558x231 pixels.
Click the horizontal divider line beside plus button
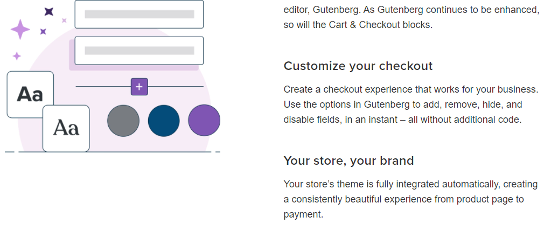(103, 87)
